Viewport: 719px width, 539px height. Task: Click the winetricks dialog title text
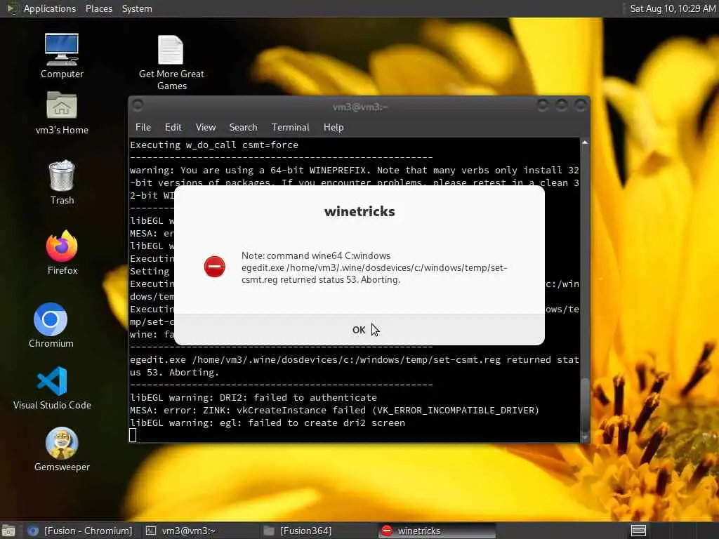[359, 211]
